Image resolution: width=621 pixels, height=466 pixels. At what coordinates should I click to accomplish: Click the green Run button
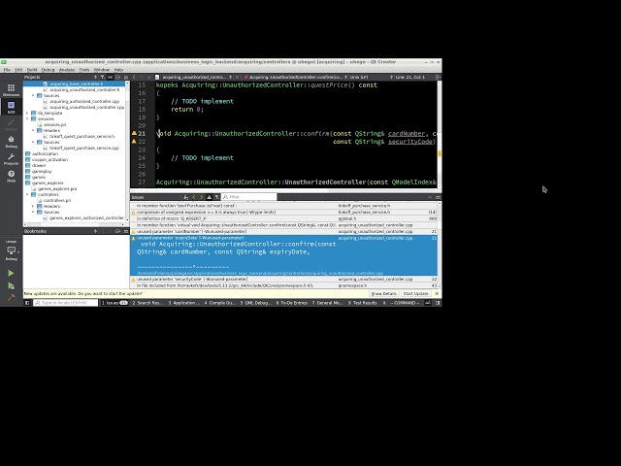point(11,274)
